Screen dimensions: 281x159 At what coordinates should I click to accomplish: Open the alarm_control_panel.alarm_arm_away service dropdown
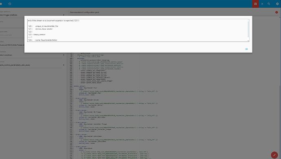point(32,65)
